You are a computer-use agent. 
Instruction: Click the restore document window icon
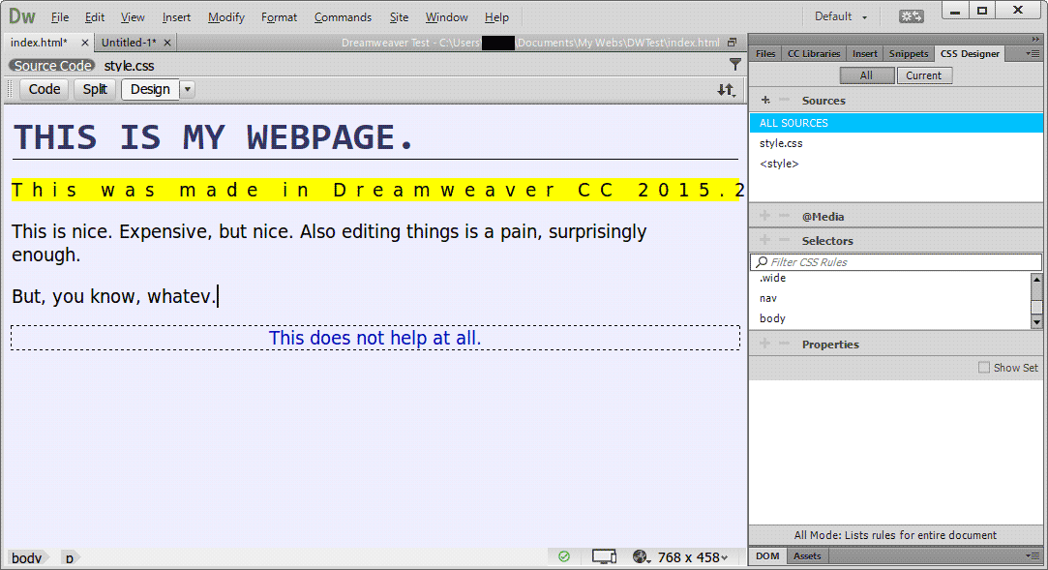[732, 43]
